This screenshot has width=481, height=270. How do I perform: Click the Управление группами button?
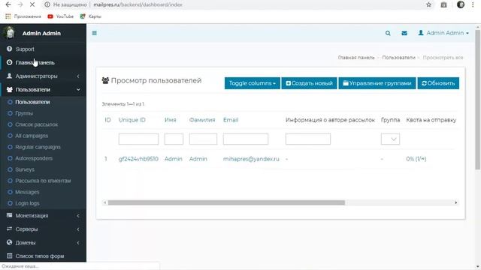377,83
